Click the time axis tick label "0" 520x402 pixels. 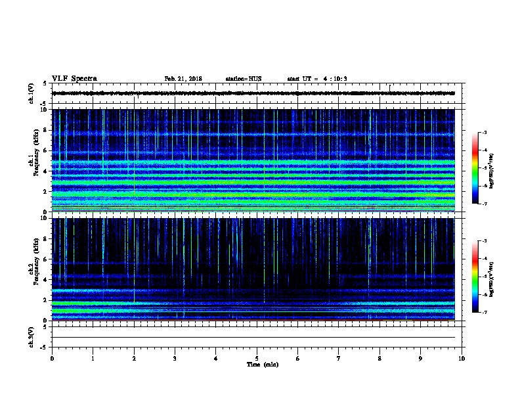(x=52, y=359)
